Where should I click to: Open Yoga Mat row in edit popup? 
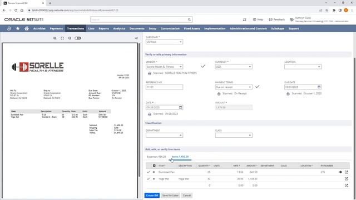coord(347,179)
